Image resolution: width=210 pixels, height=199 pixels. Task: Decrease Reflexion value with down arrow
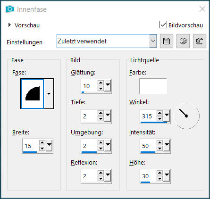tap(101, 179)
